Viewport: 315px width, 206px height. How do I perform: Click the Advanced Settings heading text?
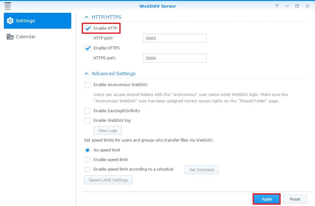click(114, 73)
